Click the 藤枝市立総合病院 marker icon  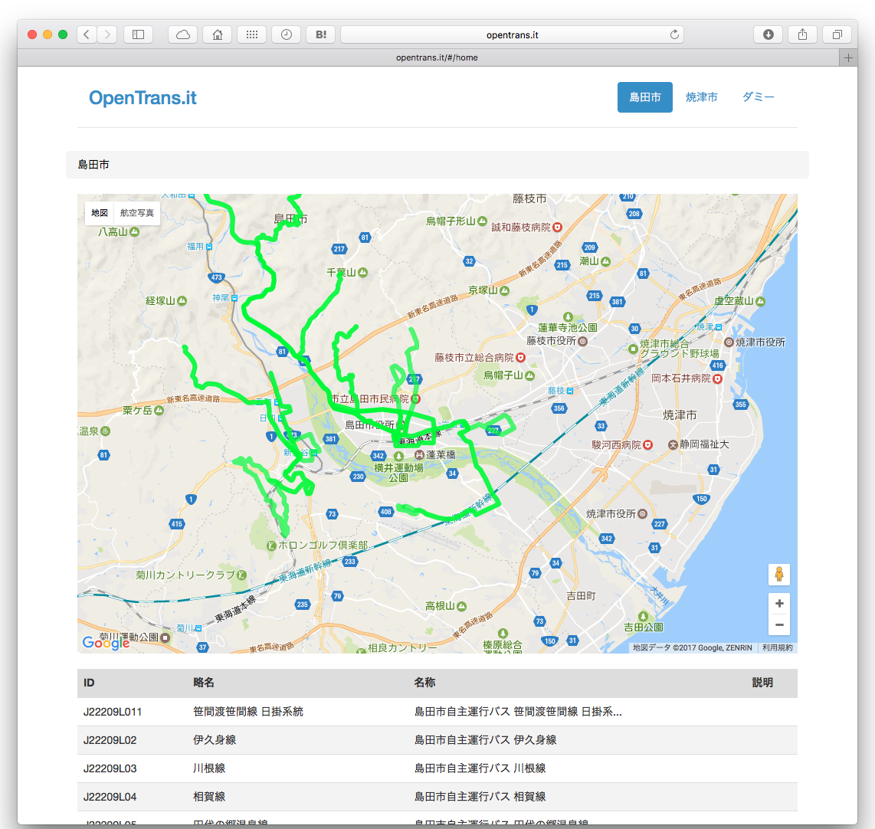[x=521, y=358]
